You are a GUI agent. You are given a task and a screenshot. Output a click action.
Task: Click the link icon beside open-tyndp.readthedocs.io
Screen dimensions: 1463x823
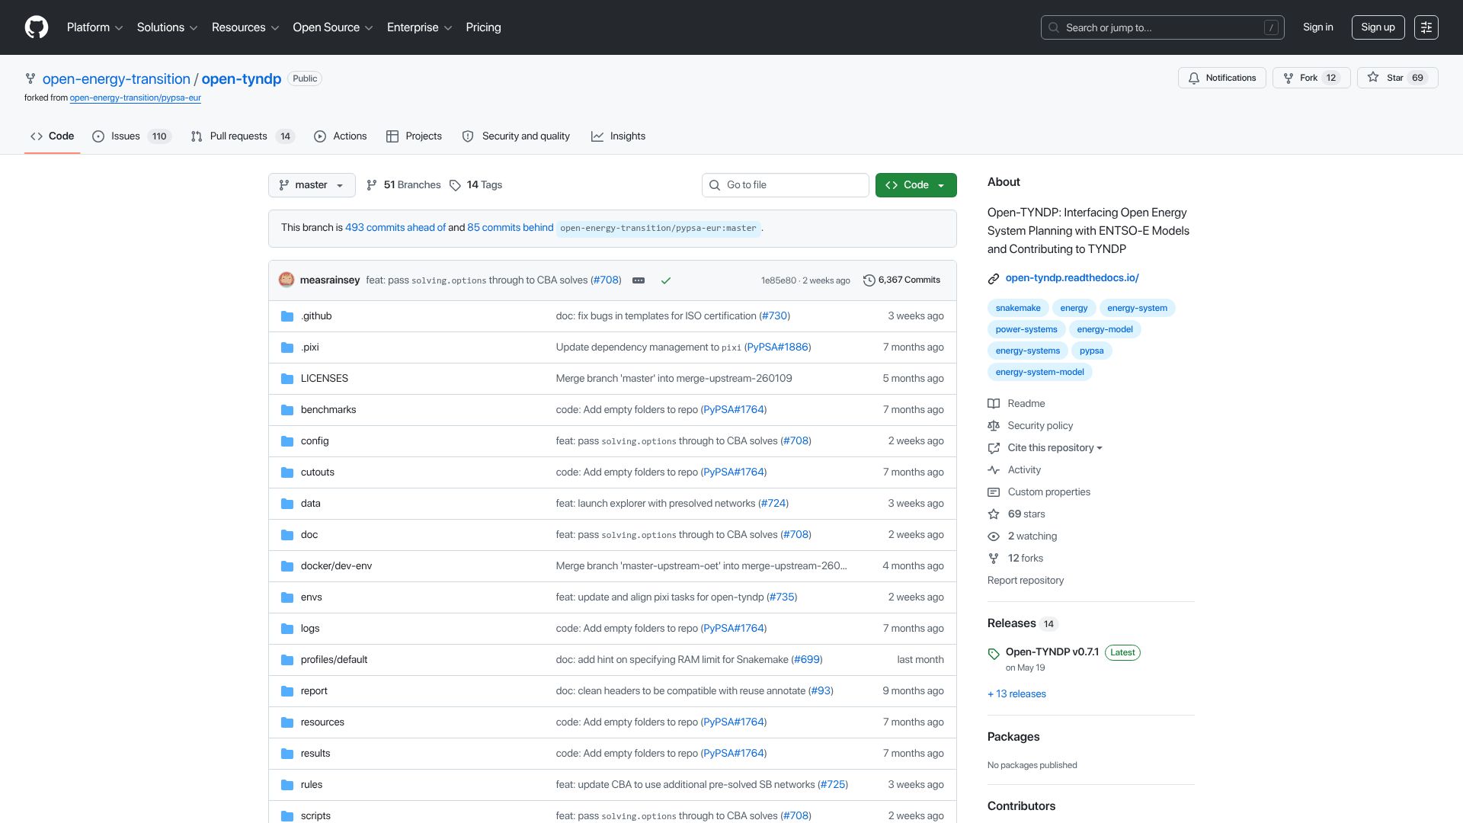[994, 279]
